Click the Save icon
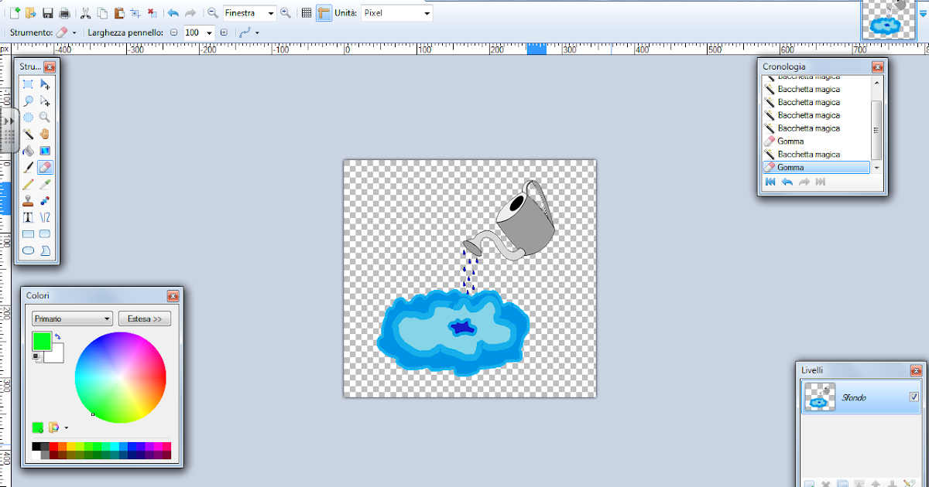The height and width of the screenshot is (487, 929). coord(48,13)
